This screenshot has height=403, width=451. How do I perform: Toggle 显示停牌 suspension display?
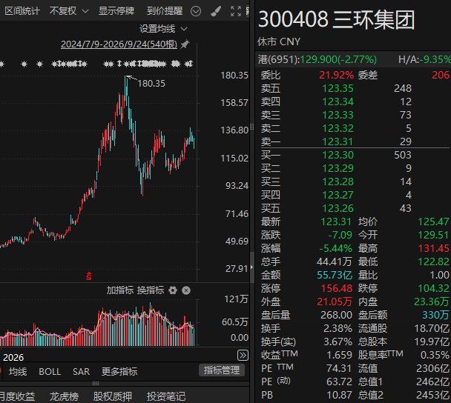[x=116, y=11]
